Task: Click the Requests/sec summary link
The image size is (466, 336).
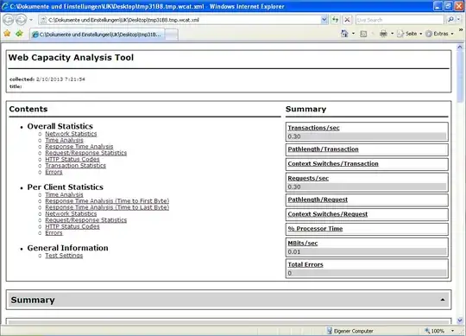Action: click(x=308, y=179)
